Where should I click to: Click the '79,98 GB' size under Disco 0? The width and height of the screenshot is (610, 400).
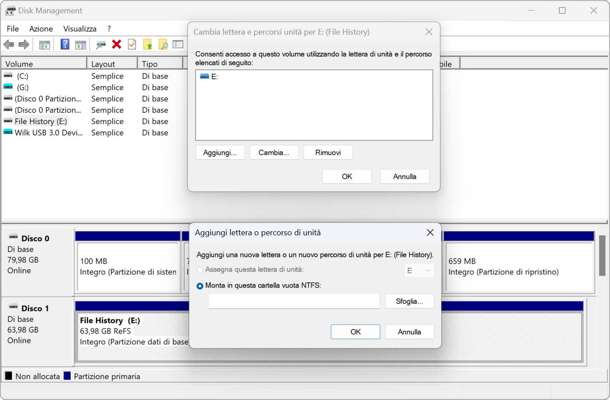tap(23, 260)
